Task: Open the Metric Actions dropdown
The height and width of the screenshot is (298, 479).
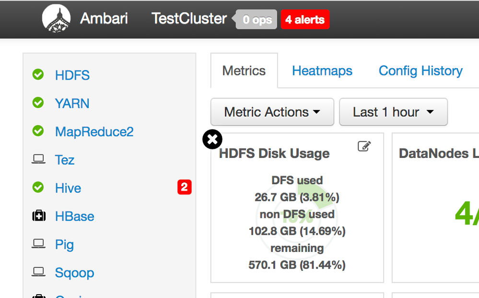Action: click(272, 112)
